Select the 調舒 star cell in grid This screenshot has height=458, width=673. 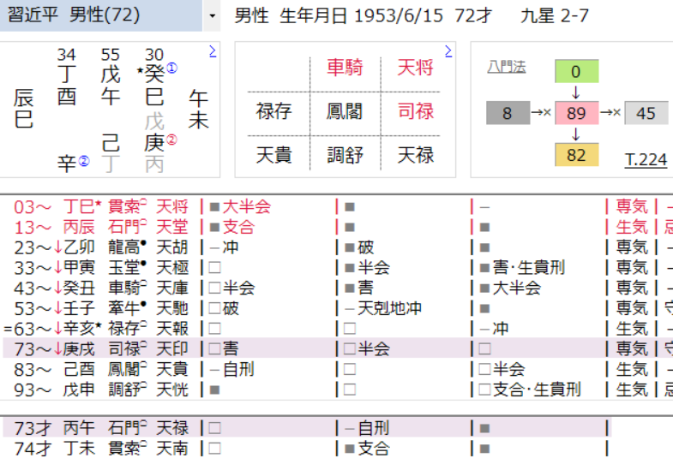[346, 155]
